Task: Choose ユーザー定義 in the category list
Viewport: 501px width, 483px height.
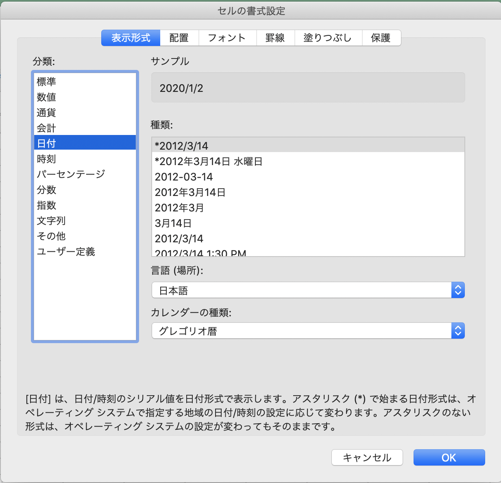Action: pyautogui.click(x=66, y=252)
